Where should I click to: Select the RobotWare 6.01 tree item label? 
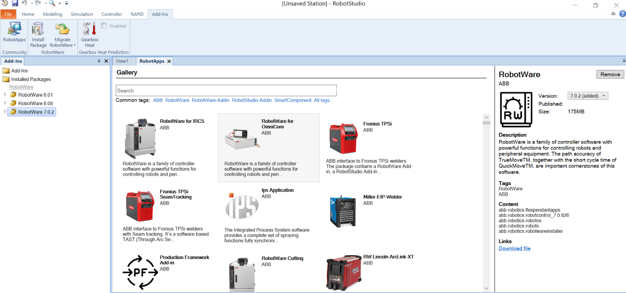coord(35,95)
